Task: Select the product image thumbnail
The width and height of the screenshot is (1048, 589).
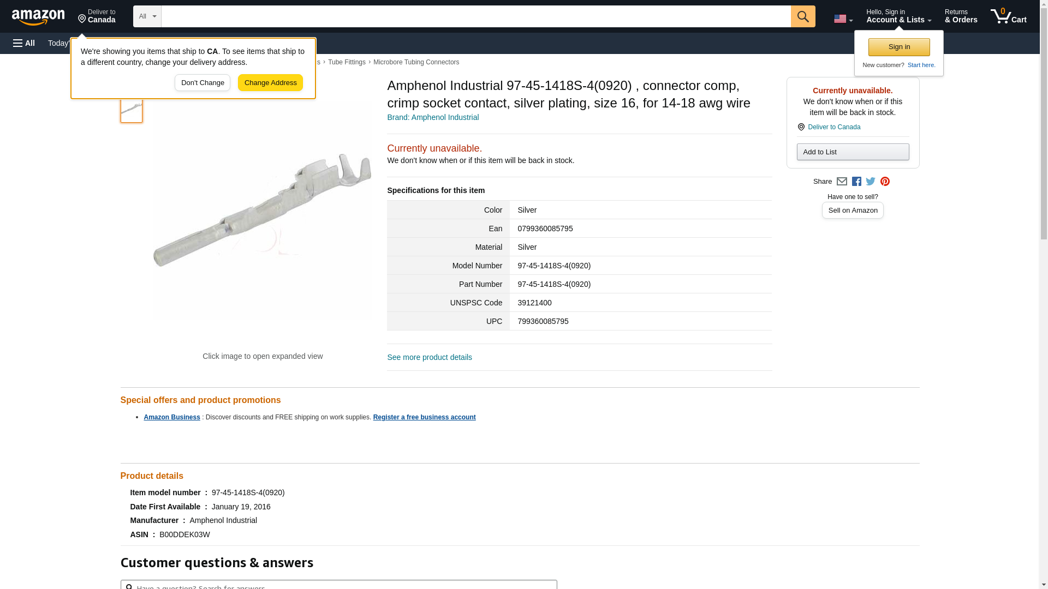Action: pos(131,109)
